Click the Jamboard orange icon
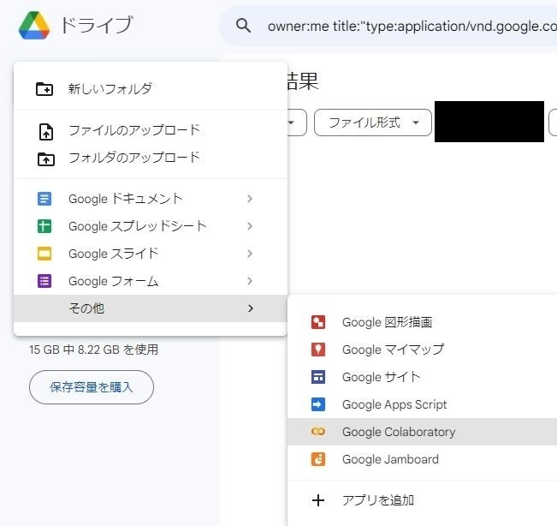This screenshot has width=557, height=526. pyautogui.click(x=318, y=459)
